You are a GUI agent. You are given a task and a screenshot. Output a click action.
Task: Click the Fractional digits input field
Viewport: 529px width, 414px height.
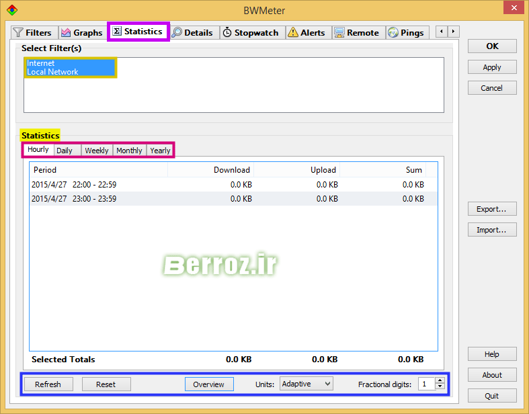point(426,384)
